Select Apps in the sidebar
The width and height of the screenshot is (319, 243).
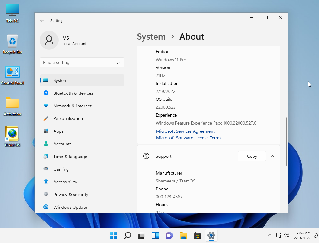[x=82, y=131]
